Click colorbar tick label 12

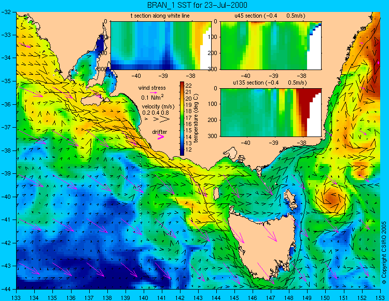point(189,149)
